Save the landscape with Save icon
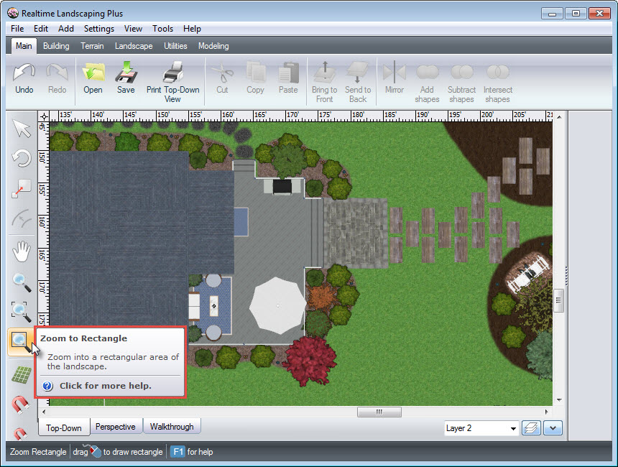The width and height of the screenshot is (618, 467). pyautogui.click(x=126, y=72)
